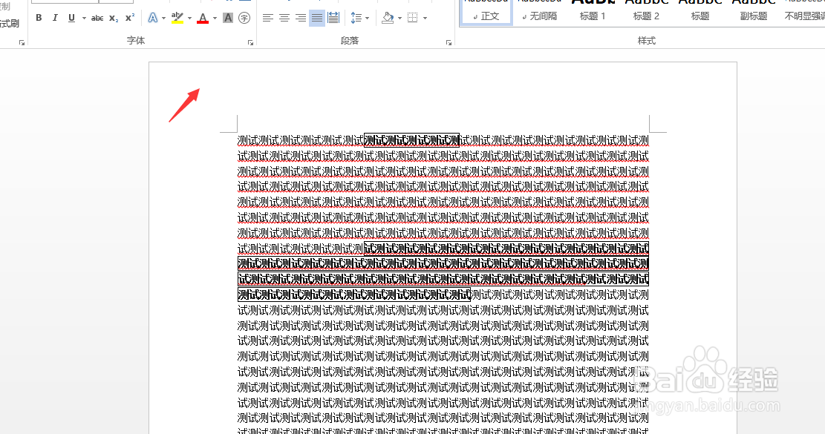This screenshot has width=825, height=434.
Task: Toggle superscript formatting
Action: [x=129, y=18]
